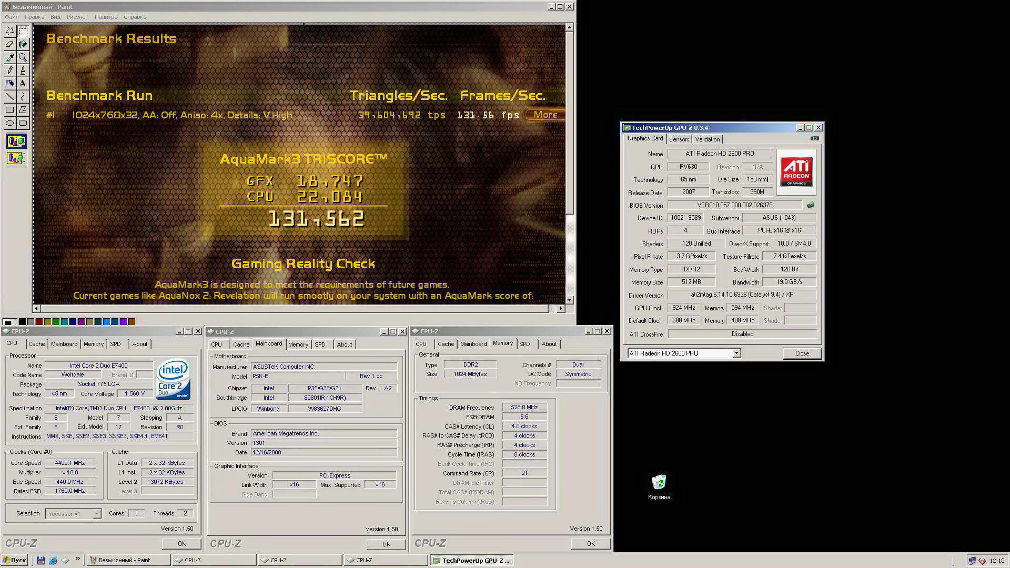
Task: Open the GPU selector dropdown in GPU-Z
Action: 736,353
